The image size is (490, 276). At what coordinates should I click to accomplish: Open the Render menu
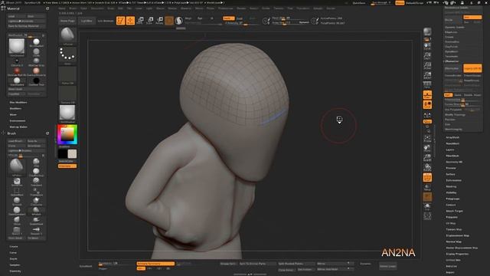(x=241, y=8)
